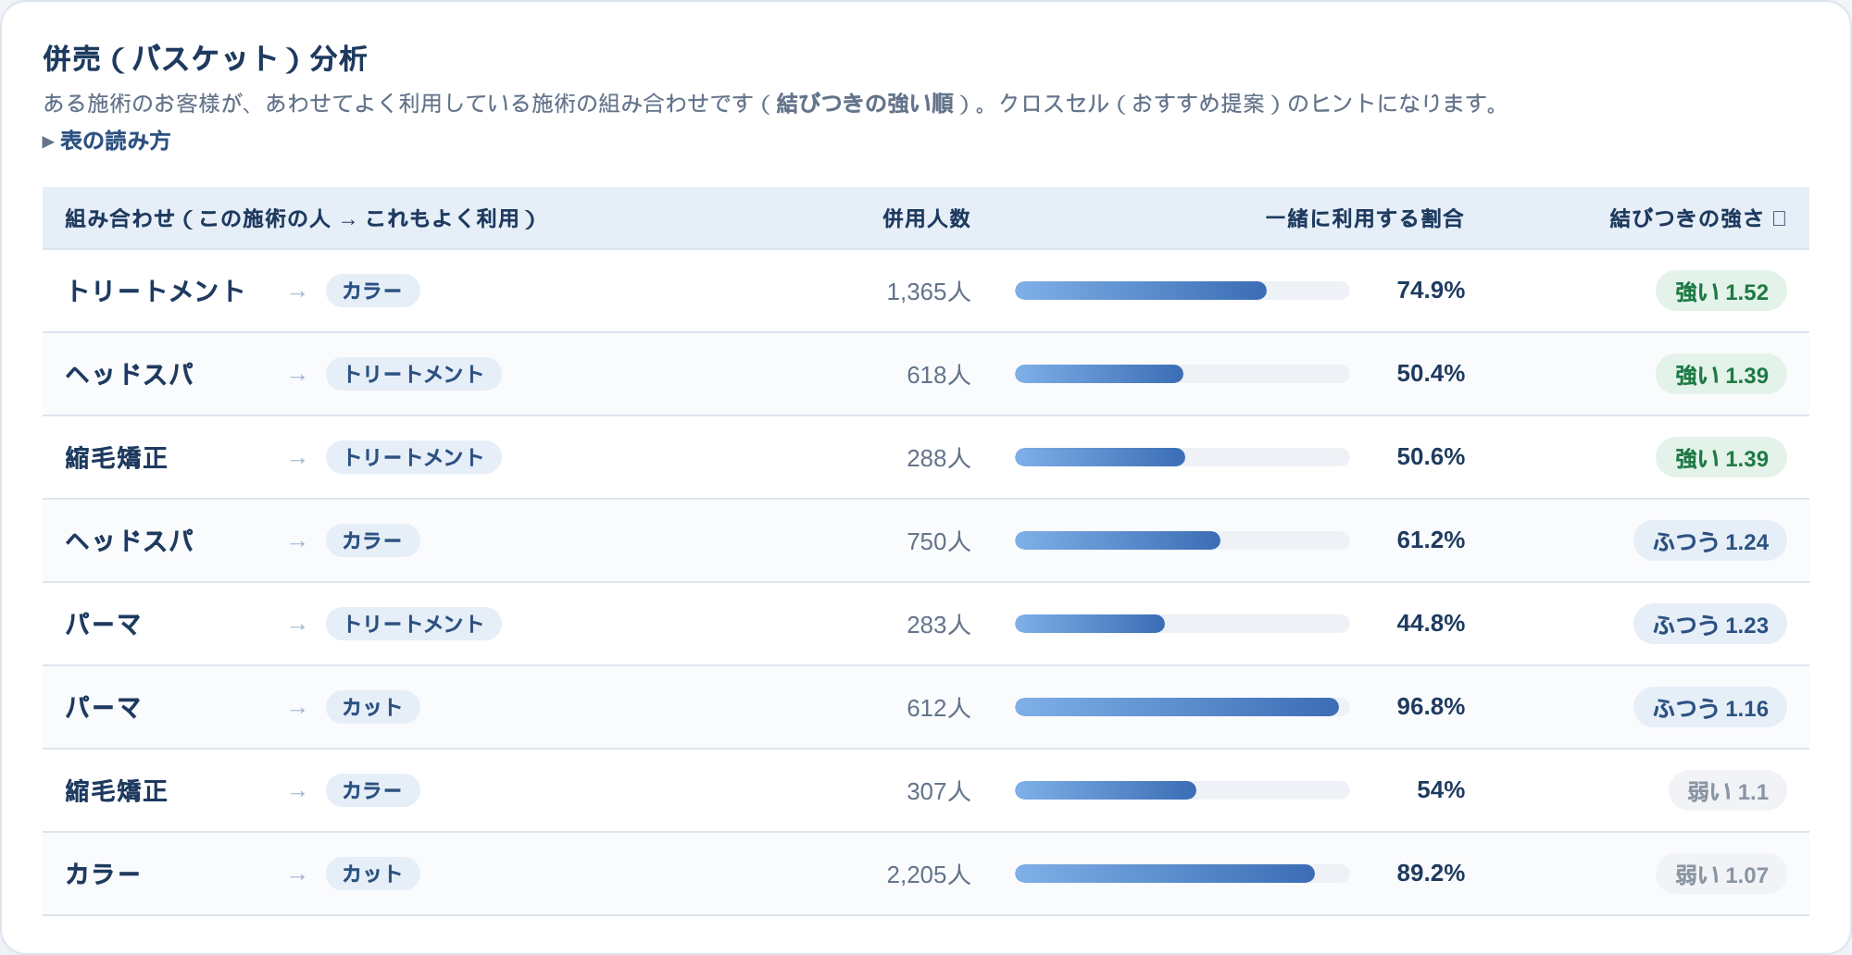Click the ふつう 1.23 badge
This screenshot has height=955, width=1852.
click(1709, 625)
